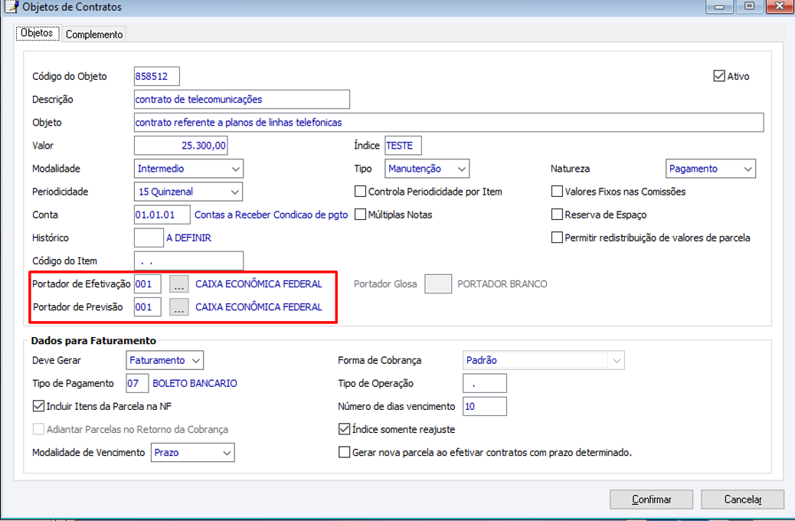Click the Cancelar button
The image size is (795, 521).
pyautogui.click(x=743, y=500)
